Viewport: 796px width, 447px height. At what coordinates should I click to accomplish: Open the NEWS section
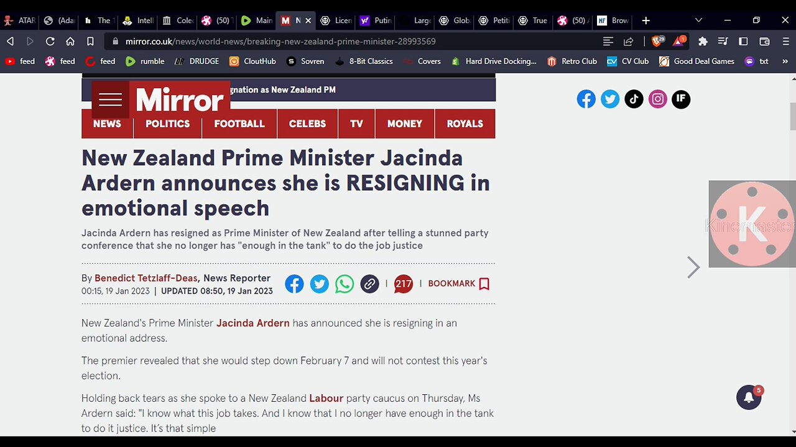tap(107, 124)
